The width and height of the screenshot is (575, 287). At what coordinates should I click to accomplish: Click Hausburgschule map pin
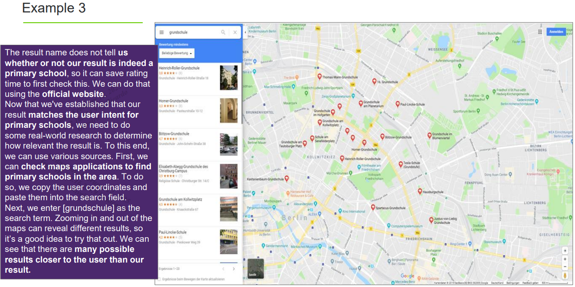(x=420, y=191)
